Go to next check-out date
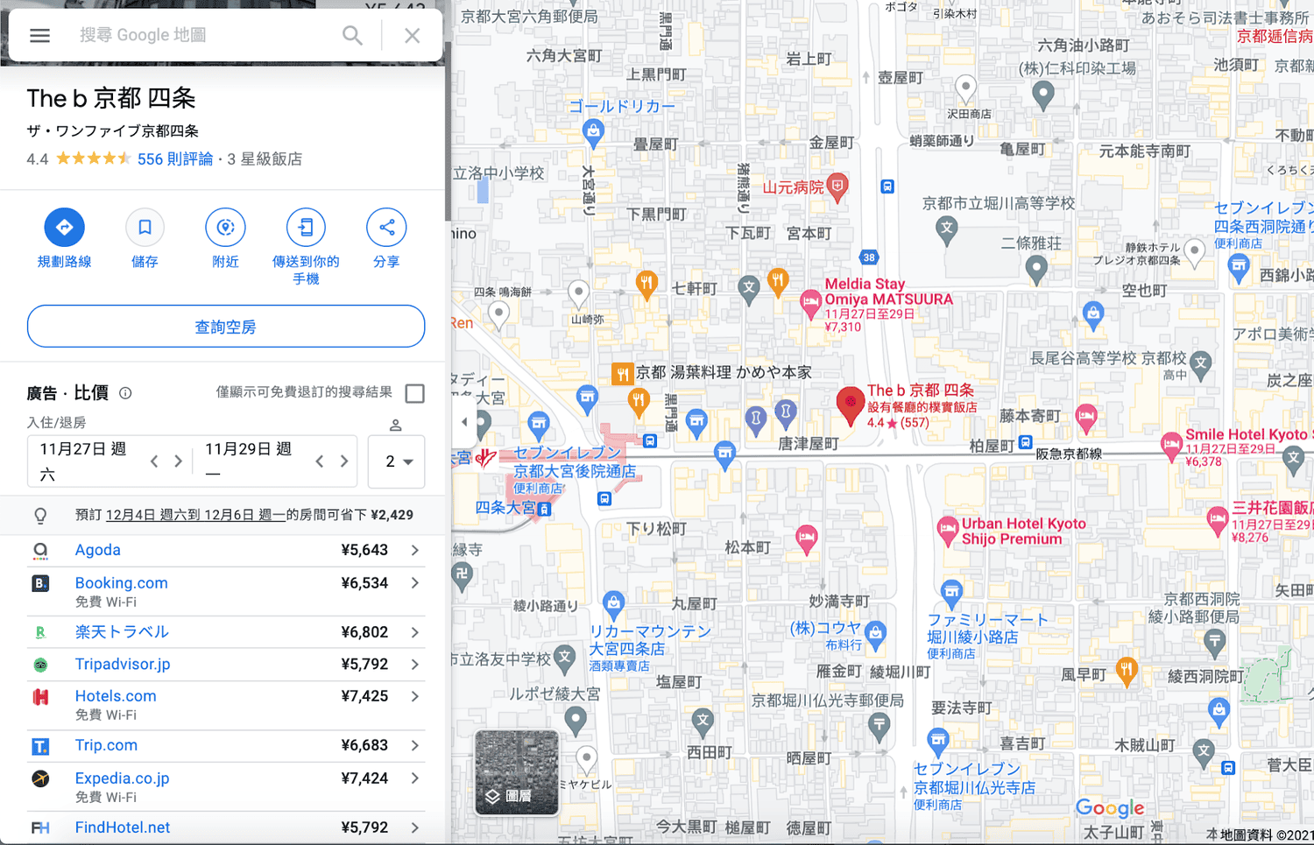The width and height of the screenshot is (1314, 845). 344,461
